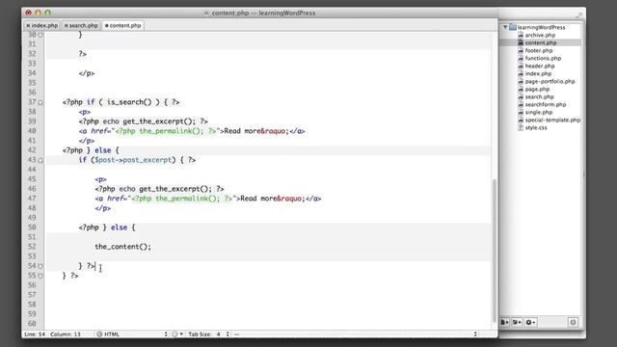This screenshot has width=617, height=347.
Task: Switch to the index.php tab
Action: tap(41, 26)
